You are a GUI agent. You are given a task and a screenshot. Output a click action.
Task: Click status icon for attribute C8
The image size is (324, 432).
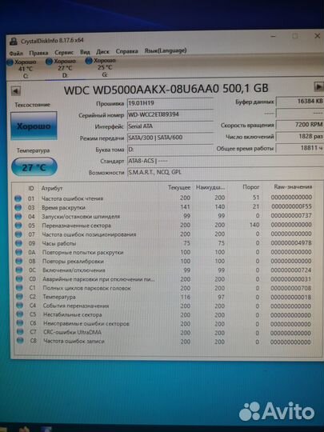(x=20, y=341)
